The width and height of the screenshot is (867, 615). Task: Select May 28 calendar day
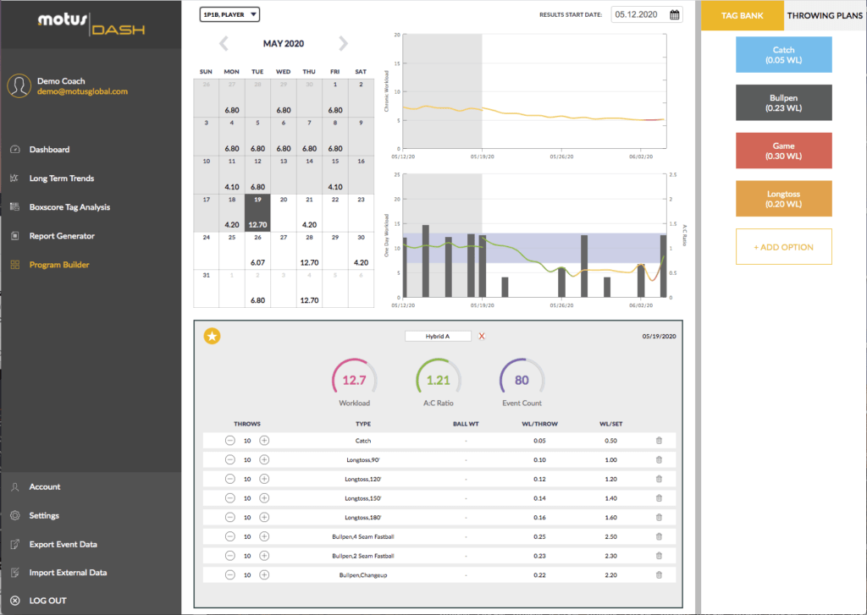click(x=309, y=250)
